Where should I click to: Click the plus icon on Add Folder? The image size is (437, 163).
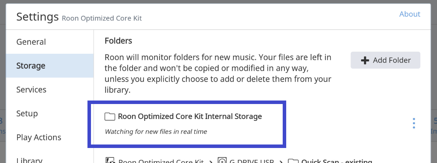pyautogui.click(x=365, y=60)
